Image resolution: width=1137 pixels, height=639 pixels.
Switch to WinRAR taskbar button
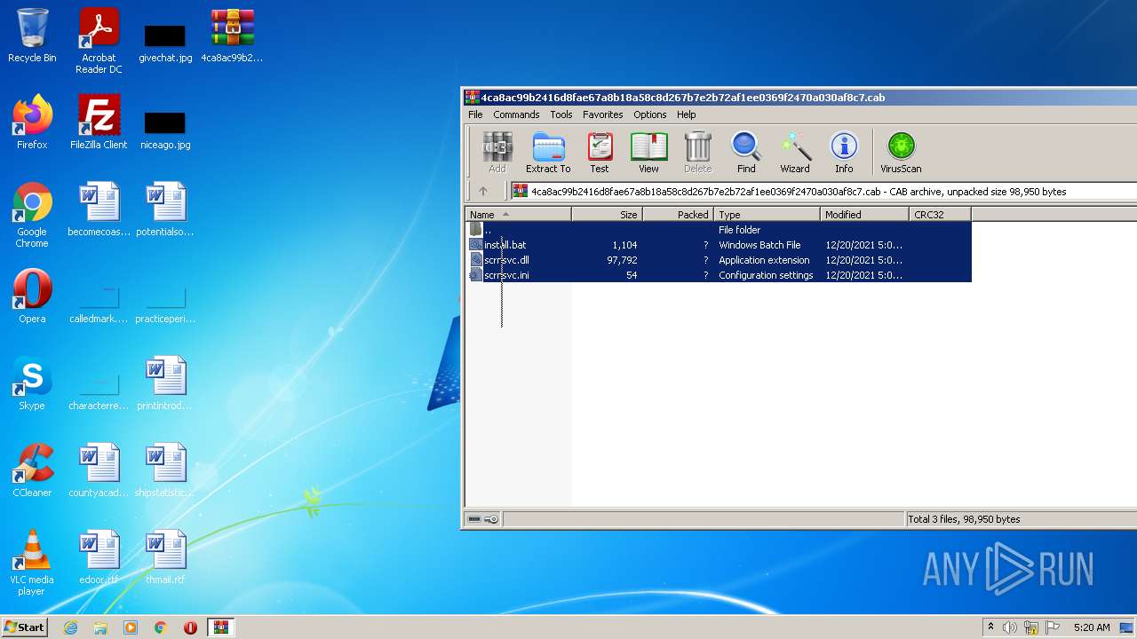pyautogui.click(x=220, y=627)
